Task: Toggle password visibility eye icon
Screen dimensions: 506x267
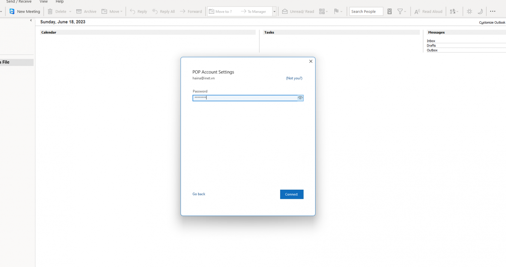Action: pyautogui.click(x=300, y=98)
